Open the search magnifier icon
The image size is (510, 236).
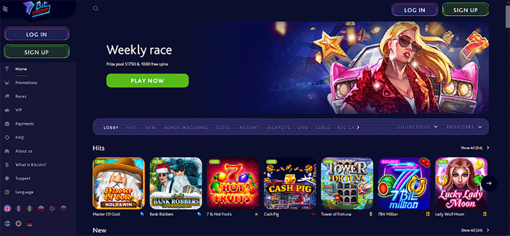(96, 9)
